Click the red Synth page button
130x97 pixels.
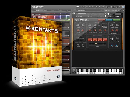[x=101, y=20]
